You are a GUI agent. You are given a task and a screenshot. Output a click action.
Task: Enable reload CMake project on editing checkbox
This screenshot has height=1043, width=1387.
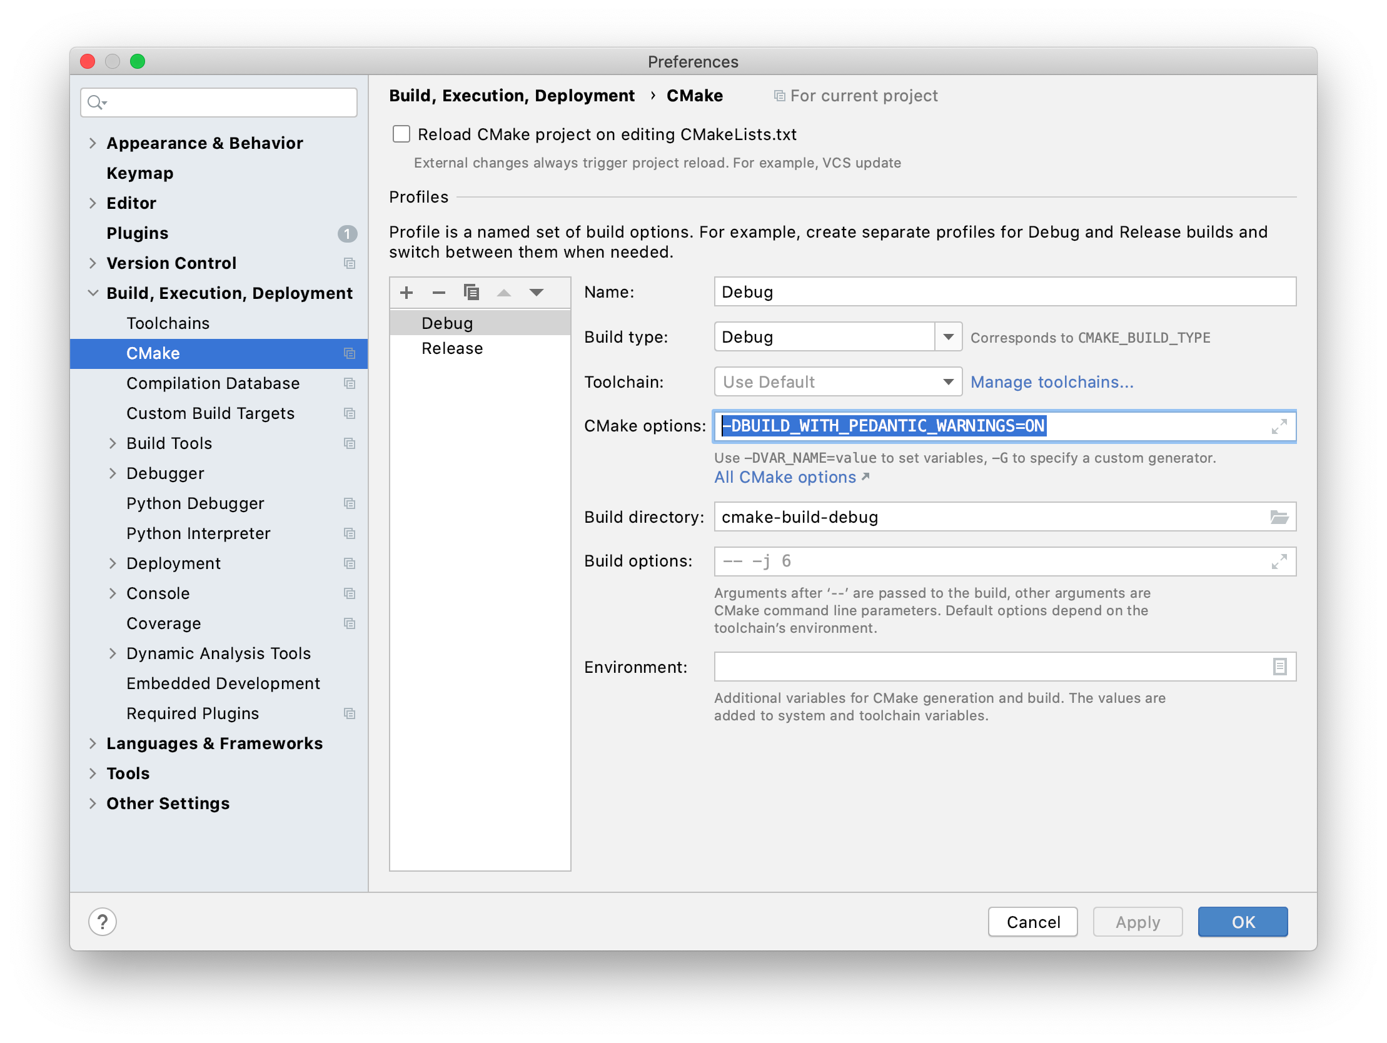401,134
